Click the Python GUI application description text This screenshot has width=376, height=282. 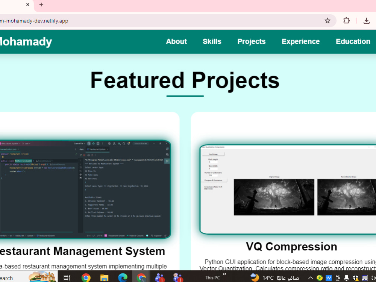click(x=288, y=265)
